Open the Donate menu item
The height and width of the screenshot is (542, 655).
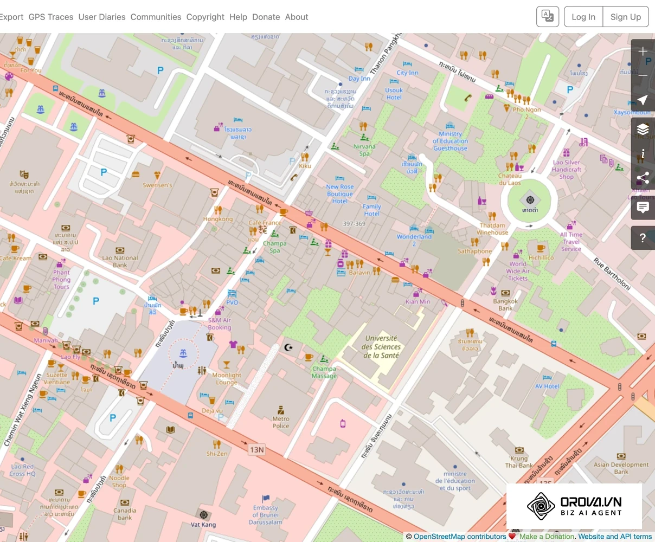coord(266,17)
